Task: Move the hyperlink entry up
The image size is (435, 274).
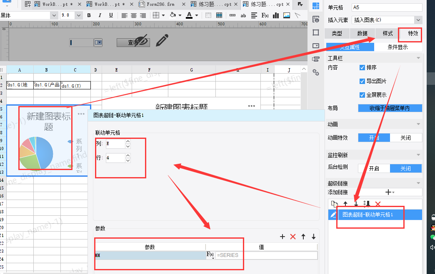Action: (x=345, y=204)
